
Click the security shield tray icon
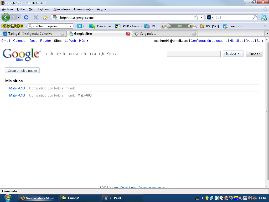(207, 198)
